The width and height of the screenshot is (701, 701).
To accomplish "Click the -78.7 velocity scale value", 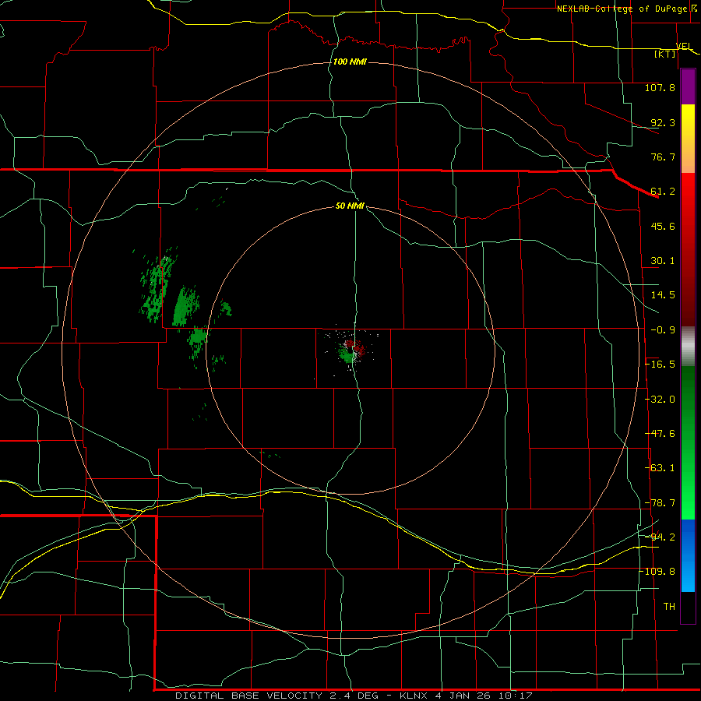I will click(660, 503).
